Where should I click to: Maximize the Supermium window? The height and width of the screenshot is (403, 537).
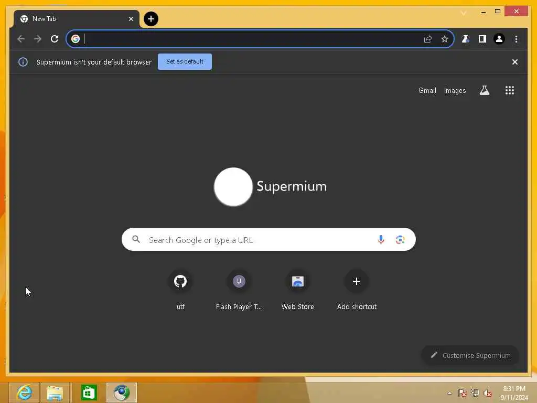coord(498,12)
